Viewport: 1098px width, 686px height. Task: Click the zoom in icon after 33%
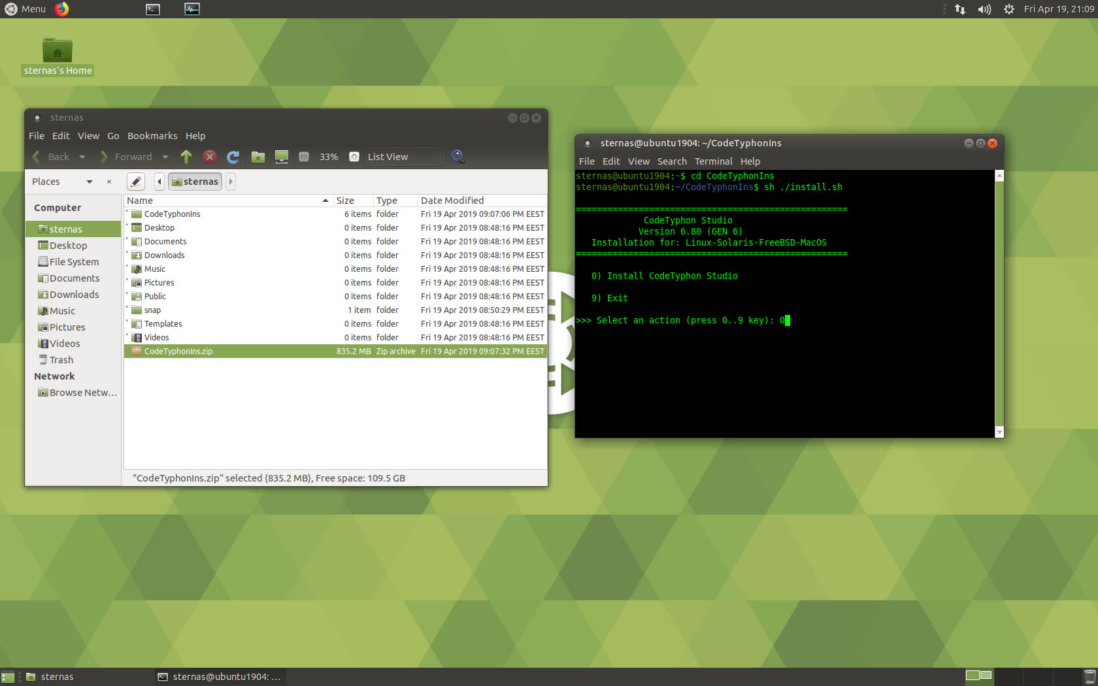(x=354, y=157)
